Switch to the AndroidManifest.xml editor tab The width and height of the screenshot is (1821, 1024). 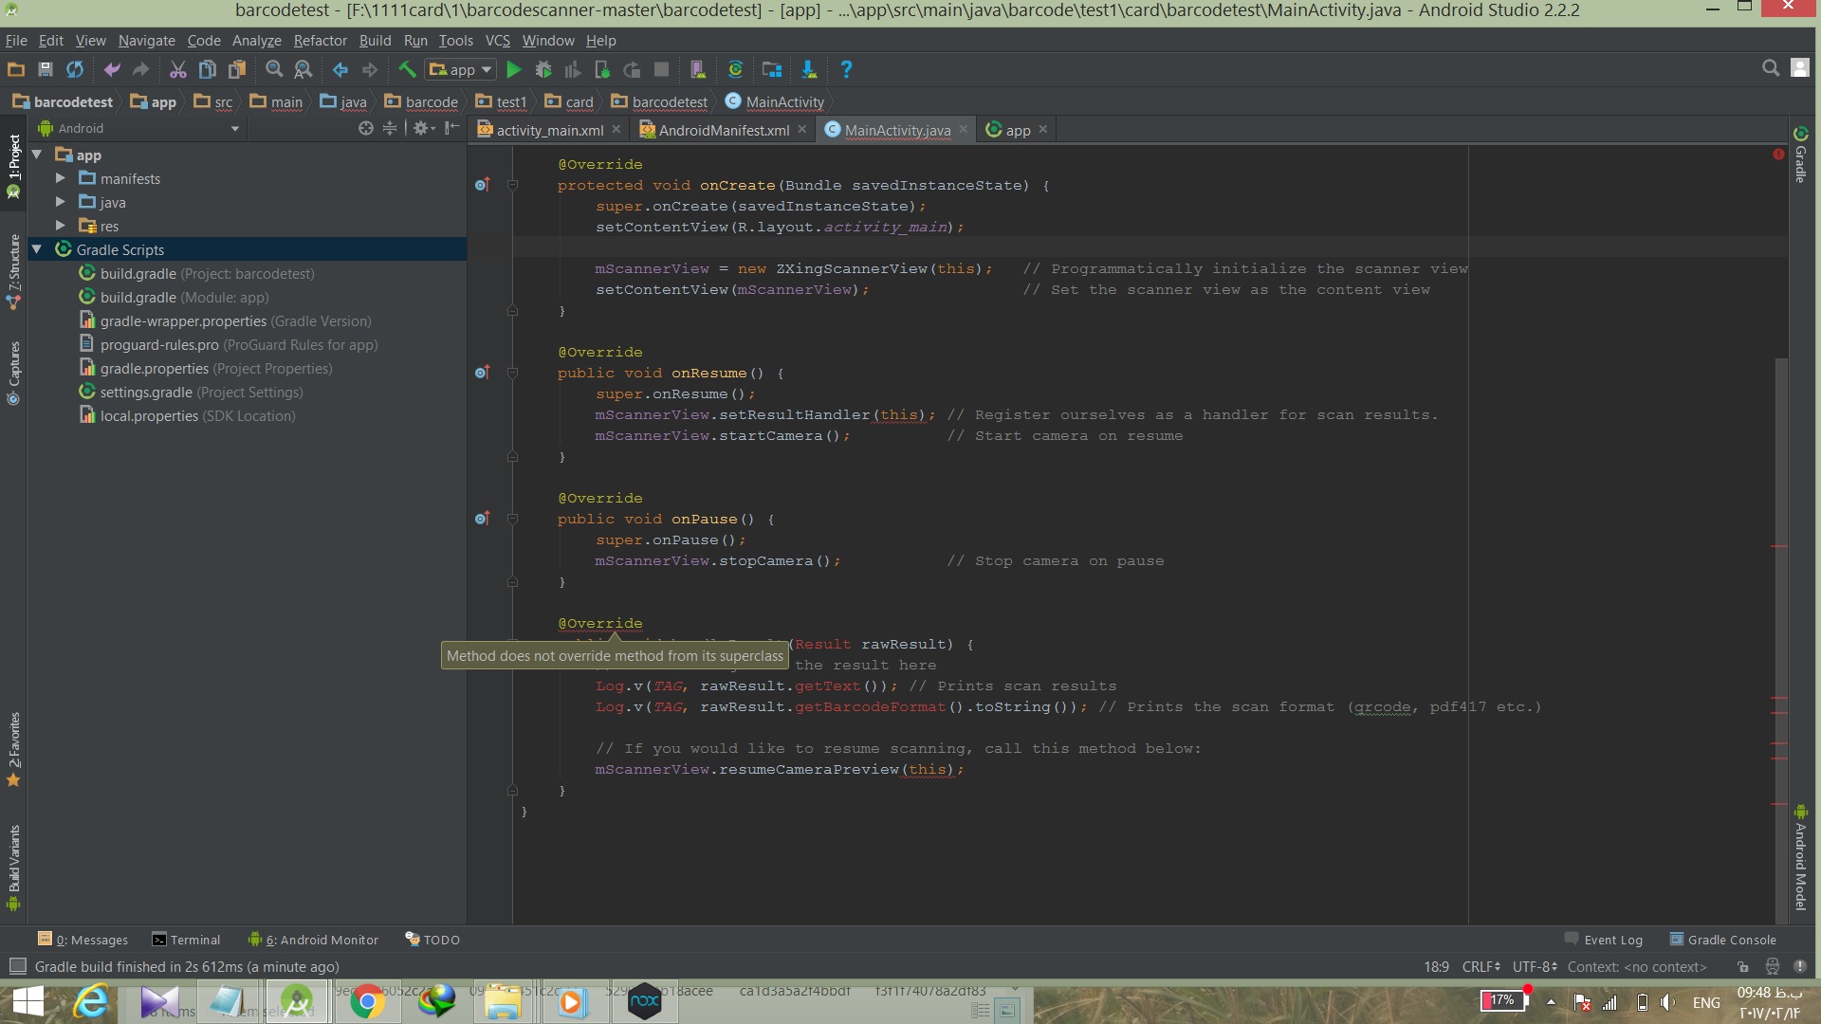(x=723, y=130)
